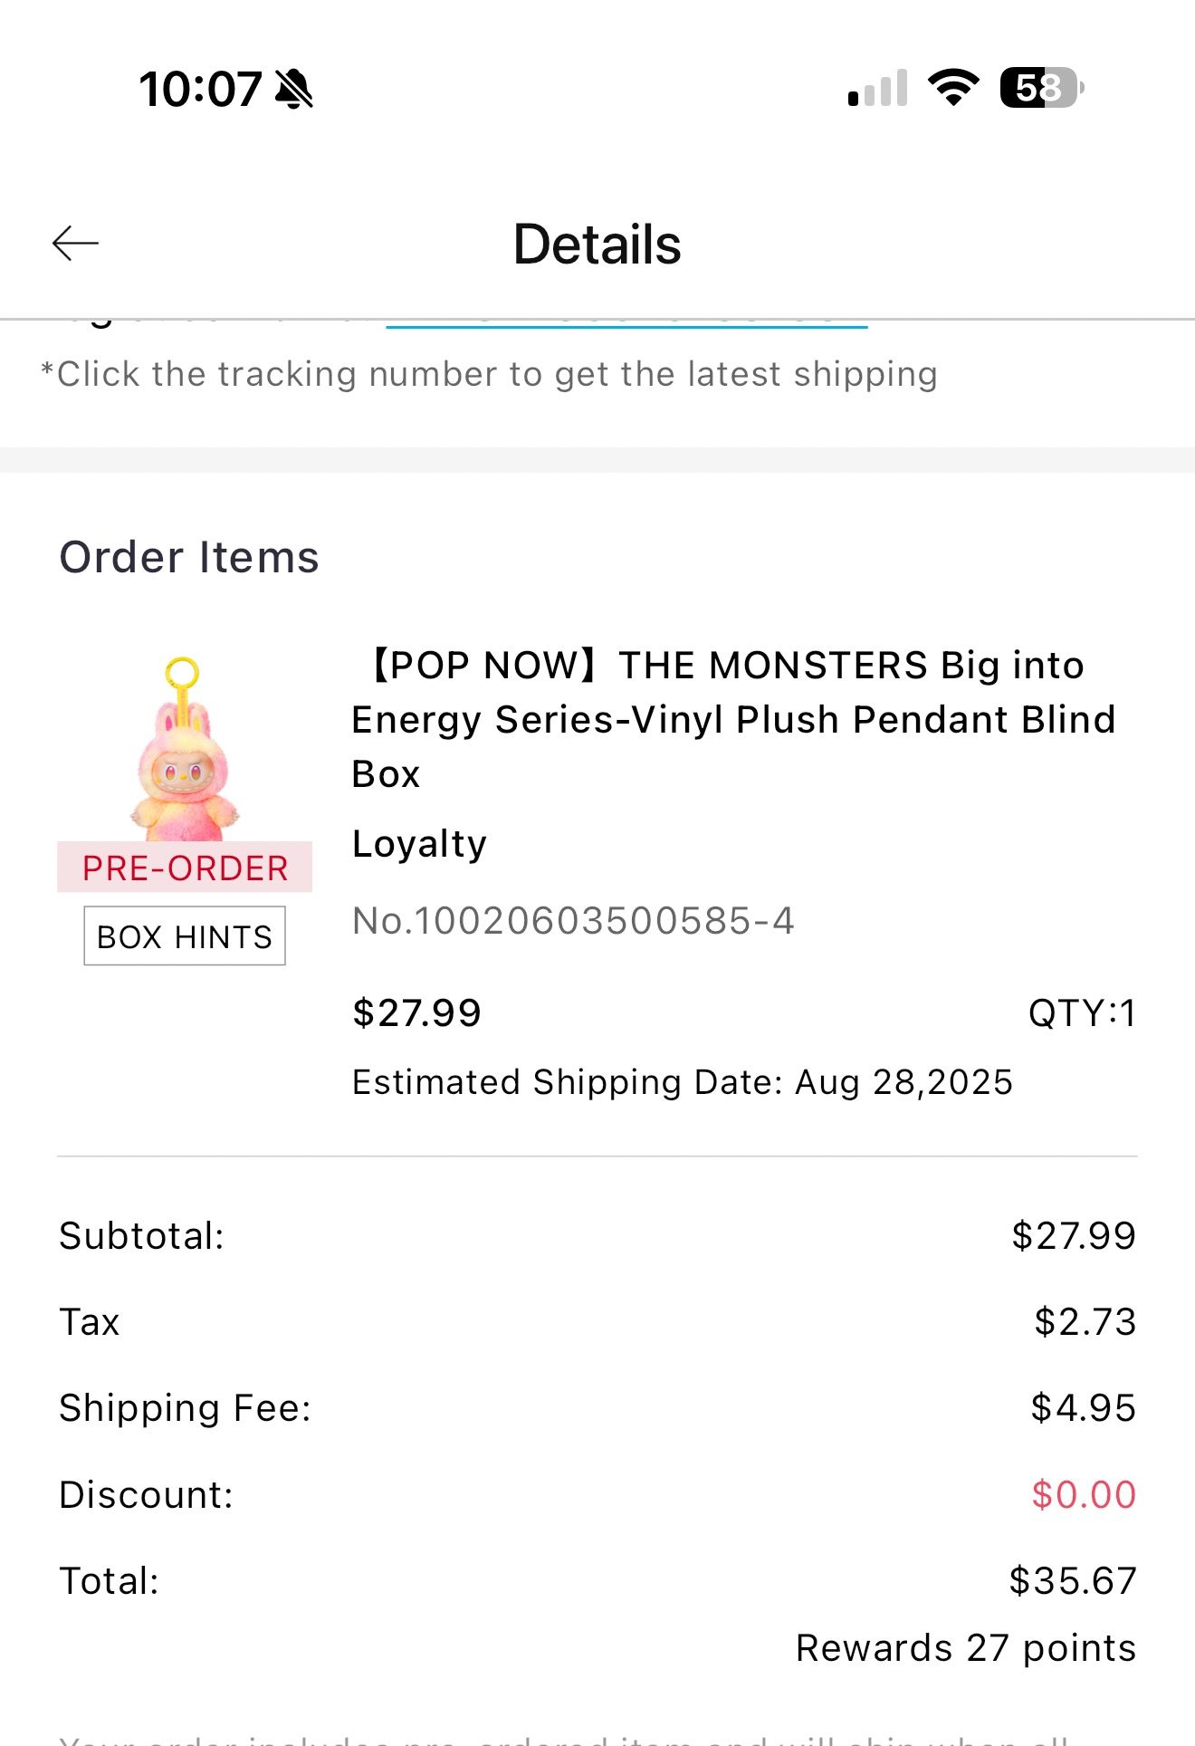The width and height of the screenshot is (1195, 1746).
Task: Tap the Order Items section heading
Action: [x=189, y=557]
